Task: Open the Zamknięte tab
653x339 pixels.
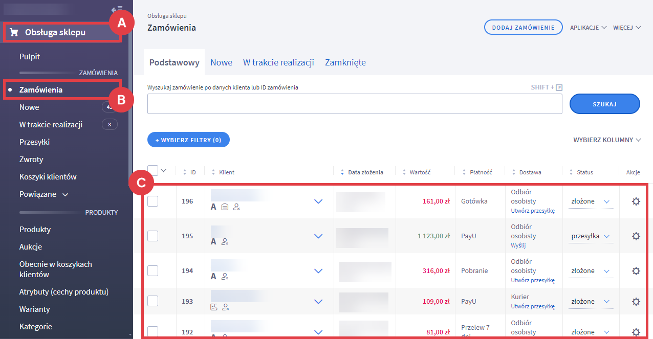Action: pos(345,62)
